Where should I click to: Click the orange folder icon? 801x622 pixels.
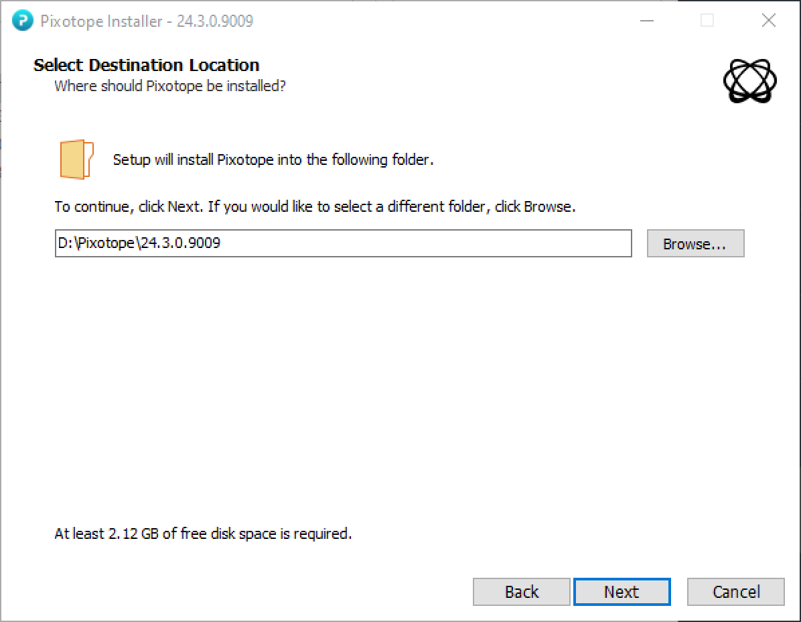click(x=76, y=160)
